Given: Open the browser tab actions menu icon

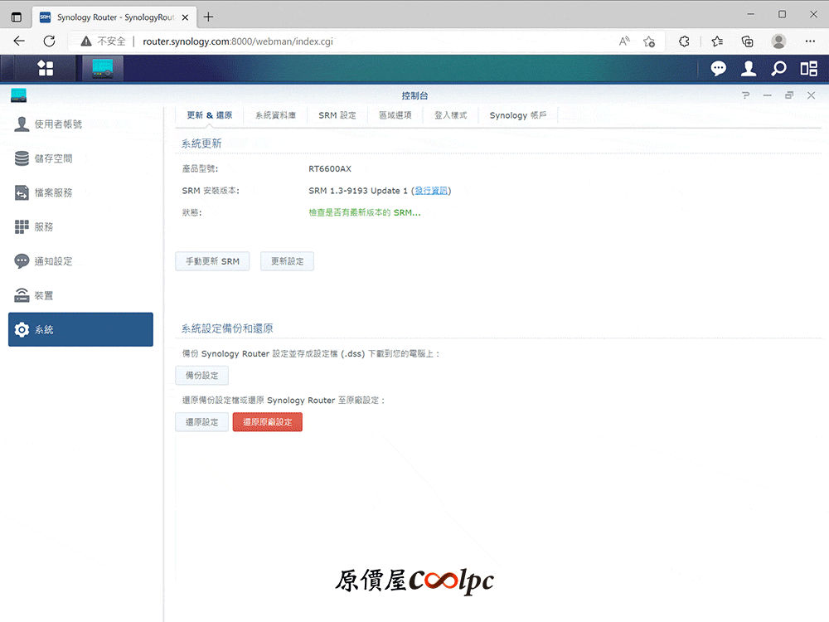Looking at the screenshot, I should 17,17.
